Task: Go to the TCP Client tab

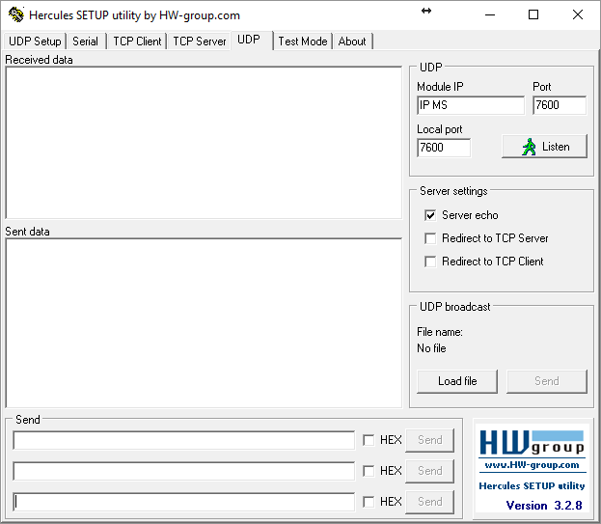Action: tap(137, 41)
